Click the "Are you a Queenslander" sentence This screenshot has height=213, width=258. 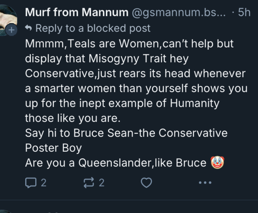(x=115, y=163)
